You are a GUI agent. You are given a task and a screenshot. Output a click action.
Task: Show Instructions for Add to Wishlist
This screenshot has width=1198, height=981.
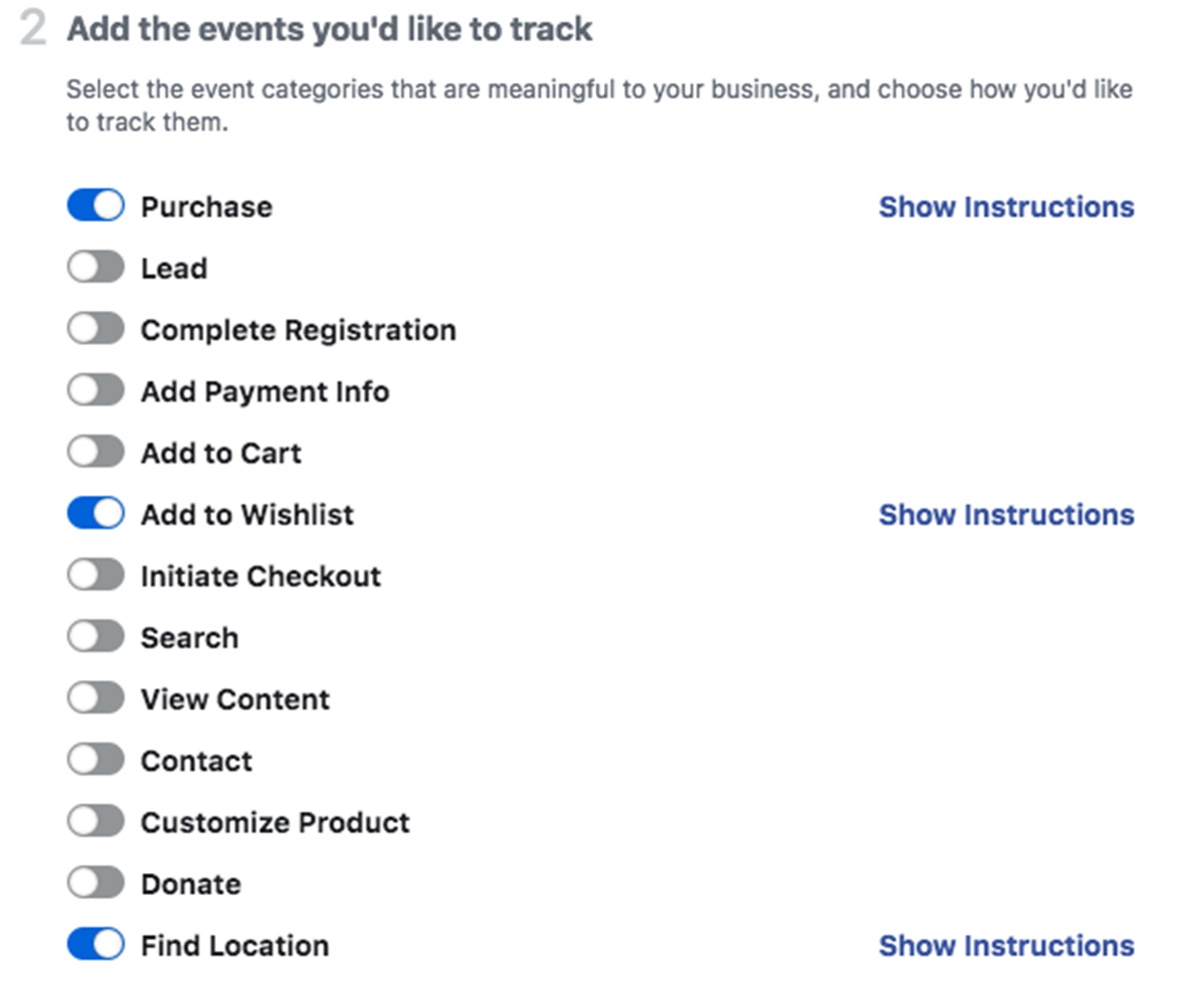1005,514
